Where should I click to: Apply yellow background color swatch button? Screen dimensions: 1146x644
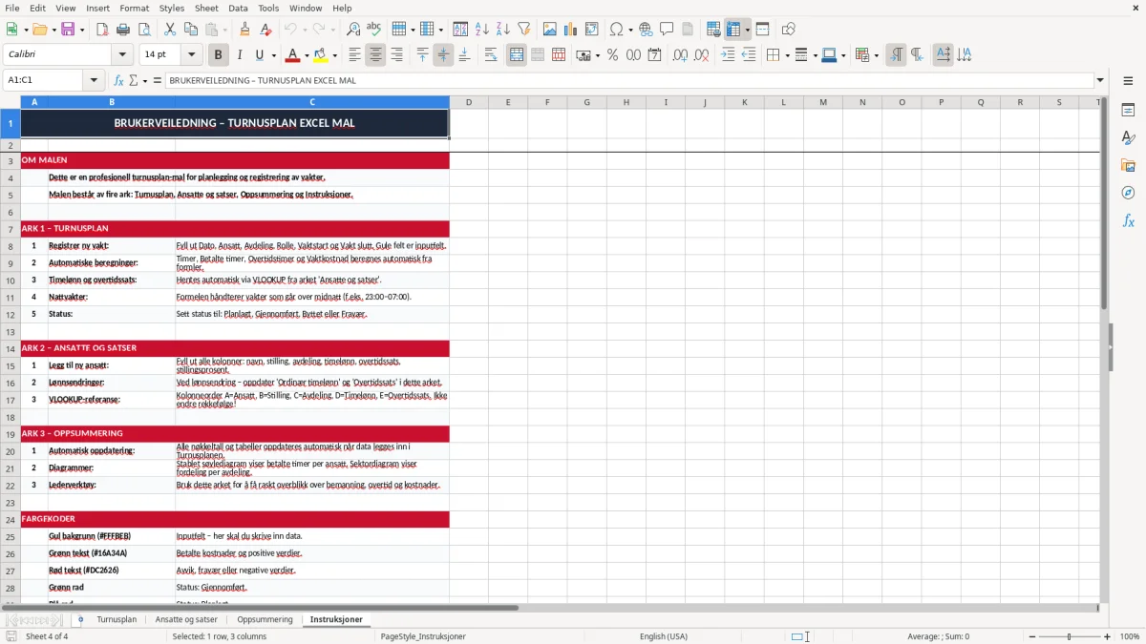[320, 55]
